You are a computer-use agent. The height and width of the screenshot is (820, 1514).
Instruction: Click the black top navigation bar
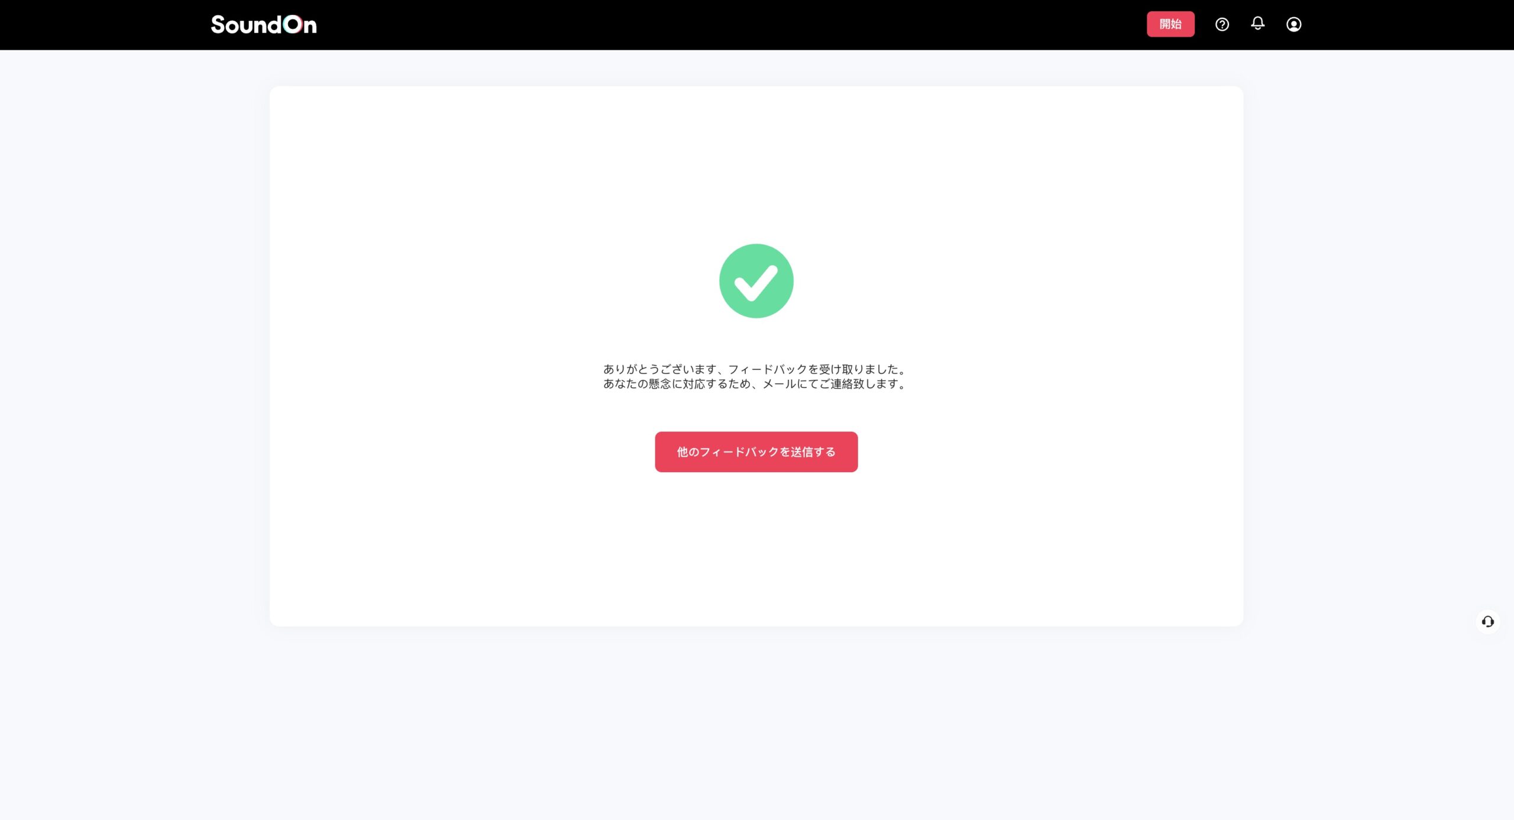pyautogui.click(x=710, y=25)
